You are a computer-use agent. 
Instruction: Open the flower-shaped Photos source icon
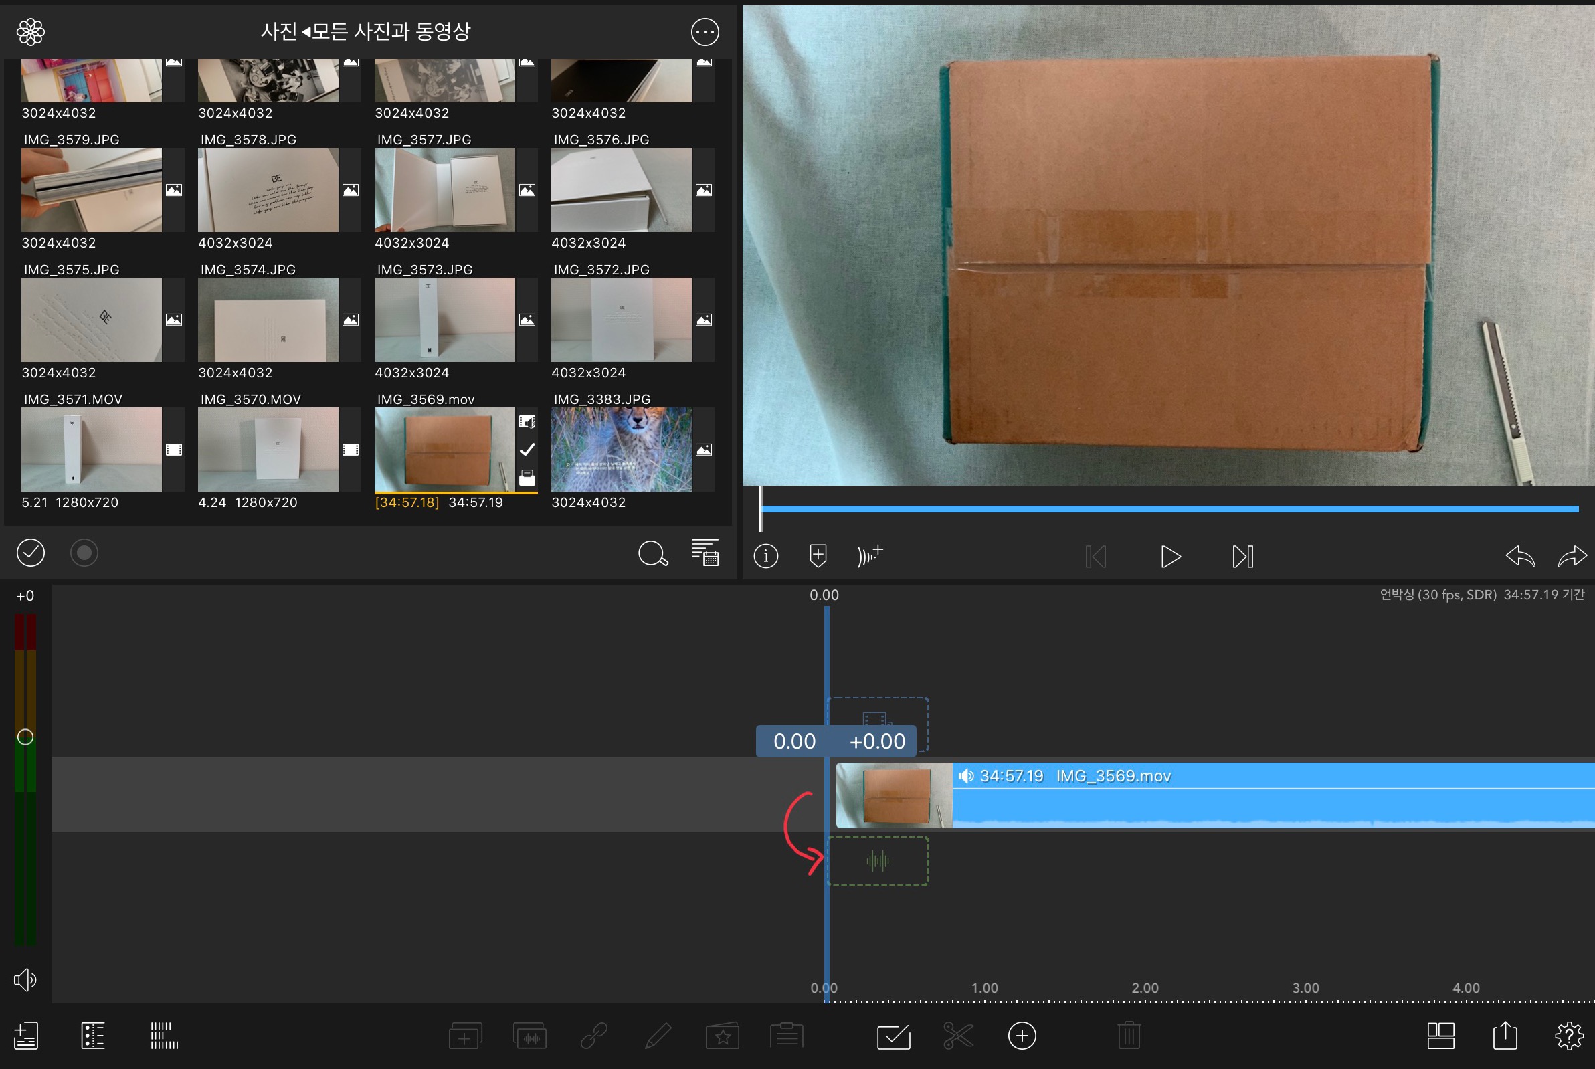point(31,32)
